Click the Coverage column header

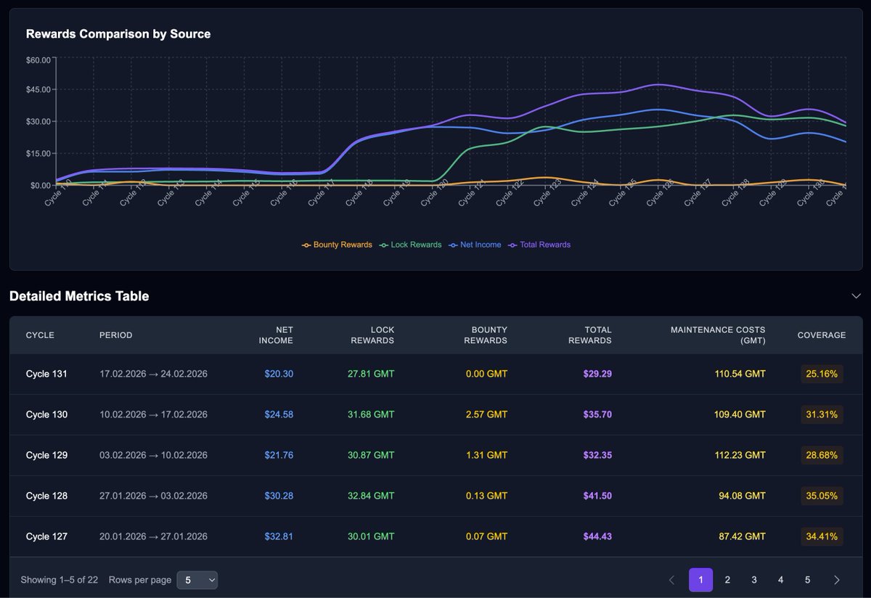(822, 335)
